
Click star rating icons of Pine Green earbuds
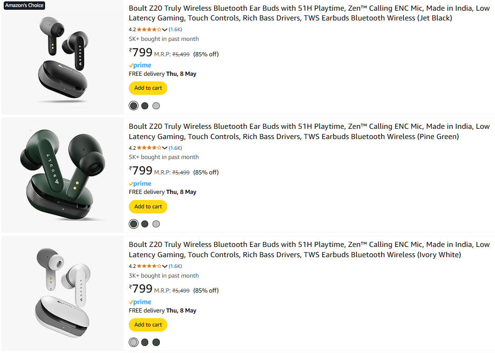pyautogui.click(x=149, y=148)
